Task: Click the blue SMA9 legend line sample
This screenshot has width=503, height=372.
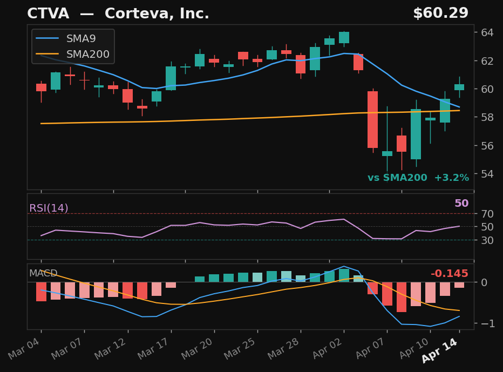Action: (47, 38)
